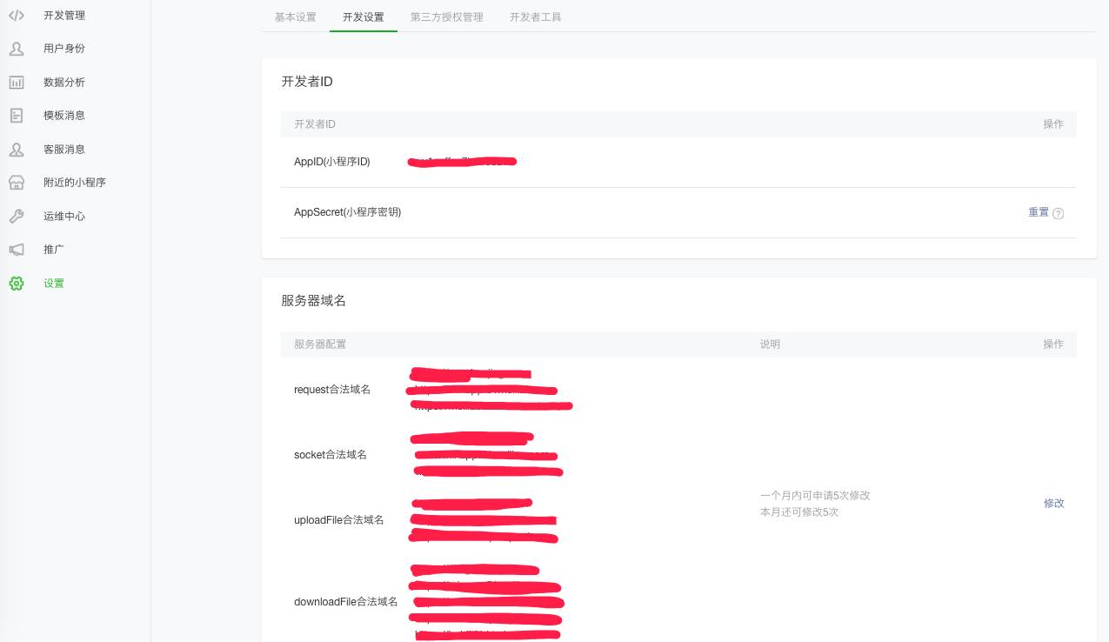
Task: Click the user icon beside 用户身份
Action: click(17, 49)
